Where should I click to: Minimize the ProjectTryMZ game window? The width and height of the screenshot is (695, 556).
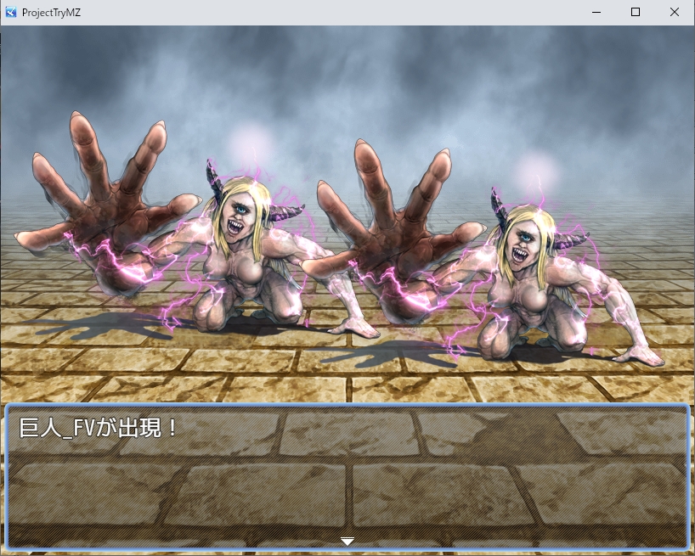coord(596,12)
